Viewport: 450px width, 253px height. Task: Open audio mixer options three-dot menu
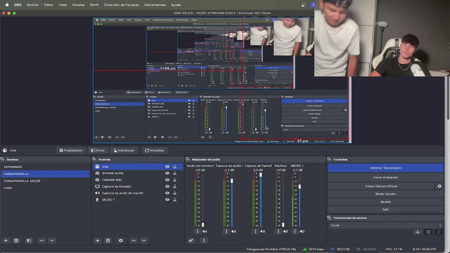click(x=204, y=240)
